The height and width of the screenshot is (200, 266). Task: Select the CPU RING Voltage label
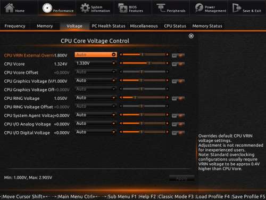[x=22, y=98]
